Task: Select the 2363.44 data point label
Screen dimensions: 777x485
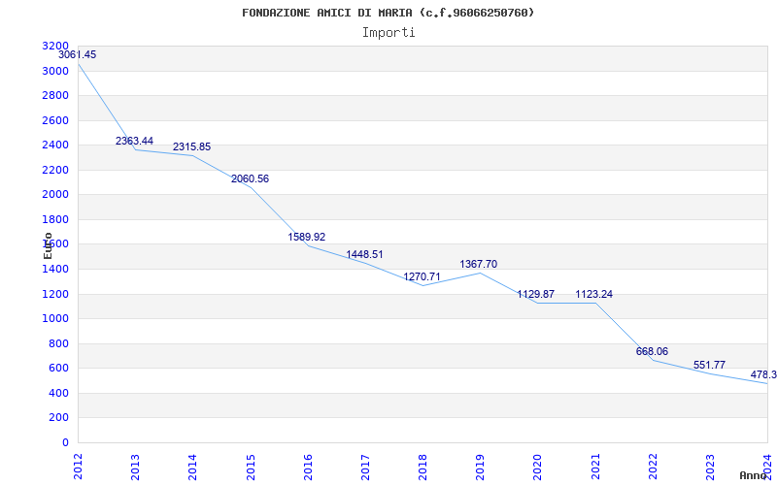Action: click(134, 141)
